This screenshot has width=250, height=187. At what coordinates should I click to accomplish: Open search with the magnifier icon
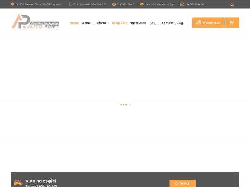point(232,5)
